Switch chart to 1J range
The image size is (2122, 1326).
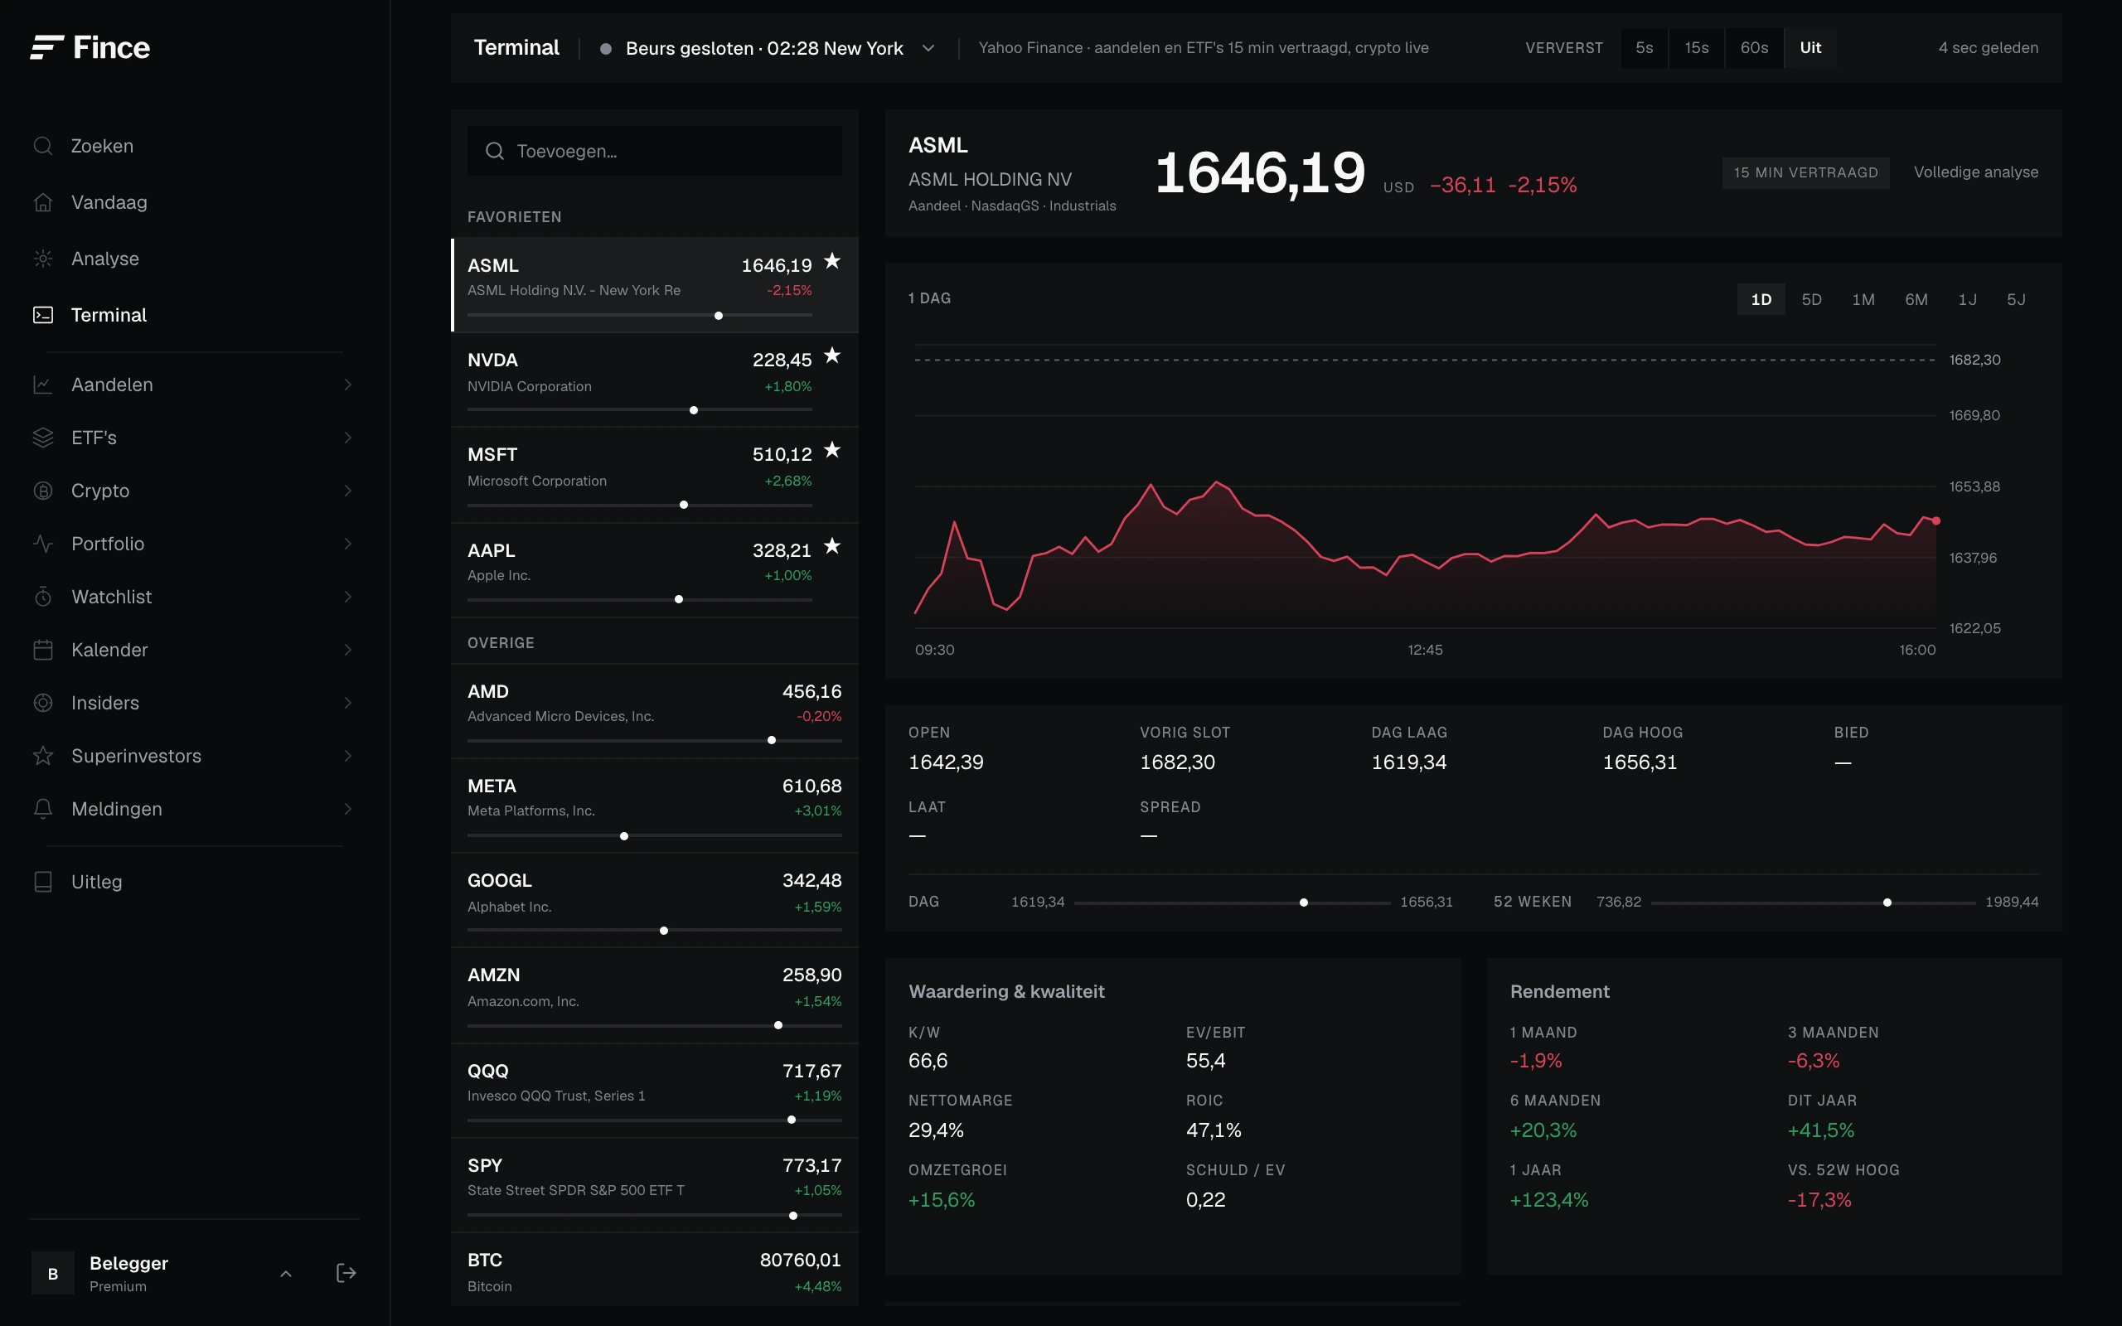pyautogui.click(x=1968, y=299)
